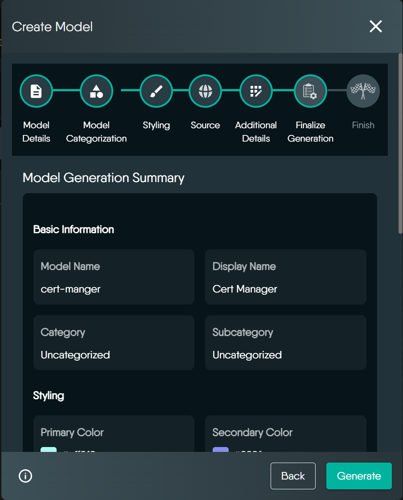Screen dimensions: 403x500
Task: Open the info icon in the footer
Action: point(25,476)
